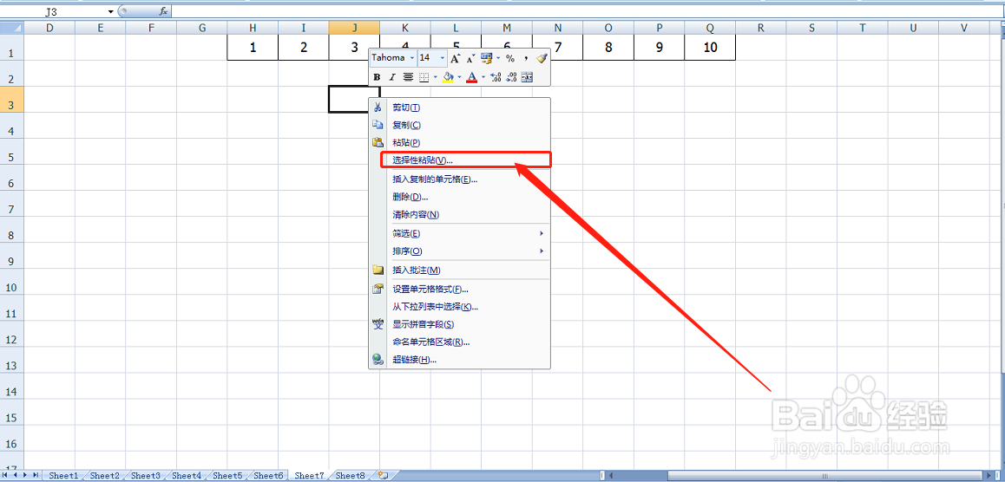Image resolution: width=1005 pixels, height=482 pixels.
Task: Open the Tahoma font name dropdown
Action: click(x=412, y=58)
